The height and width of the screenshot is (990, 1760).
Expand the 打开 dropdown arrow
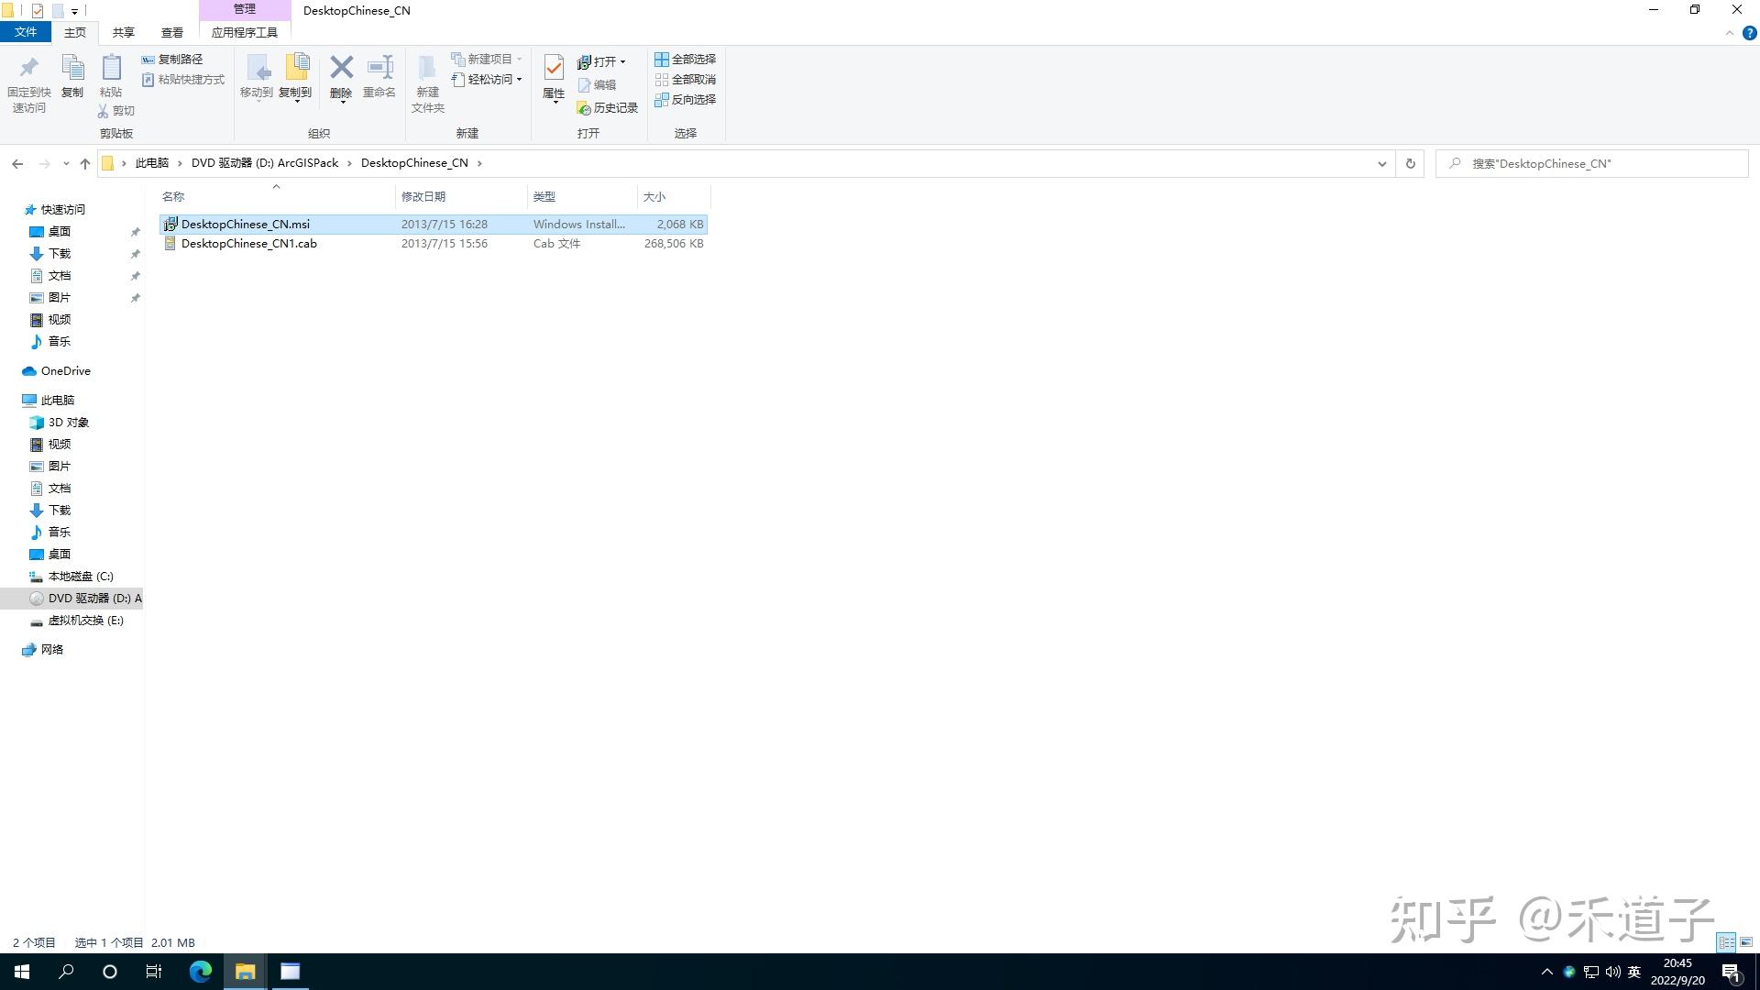coord(622,61)
